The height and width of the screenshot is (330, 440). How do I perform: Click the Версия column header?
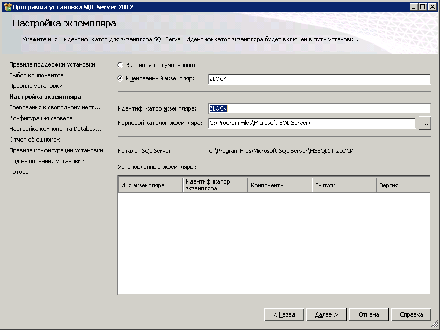click(402, 185)
